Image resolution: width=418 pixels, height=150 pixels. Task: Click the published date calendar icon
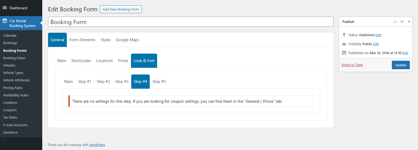pos(344,53)
